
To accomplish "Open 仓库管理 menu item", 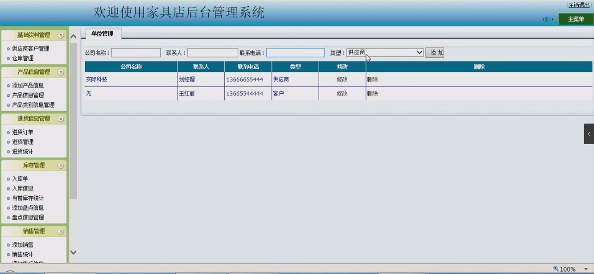I will click(23, 58).
